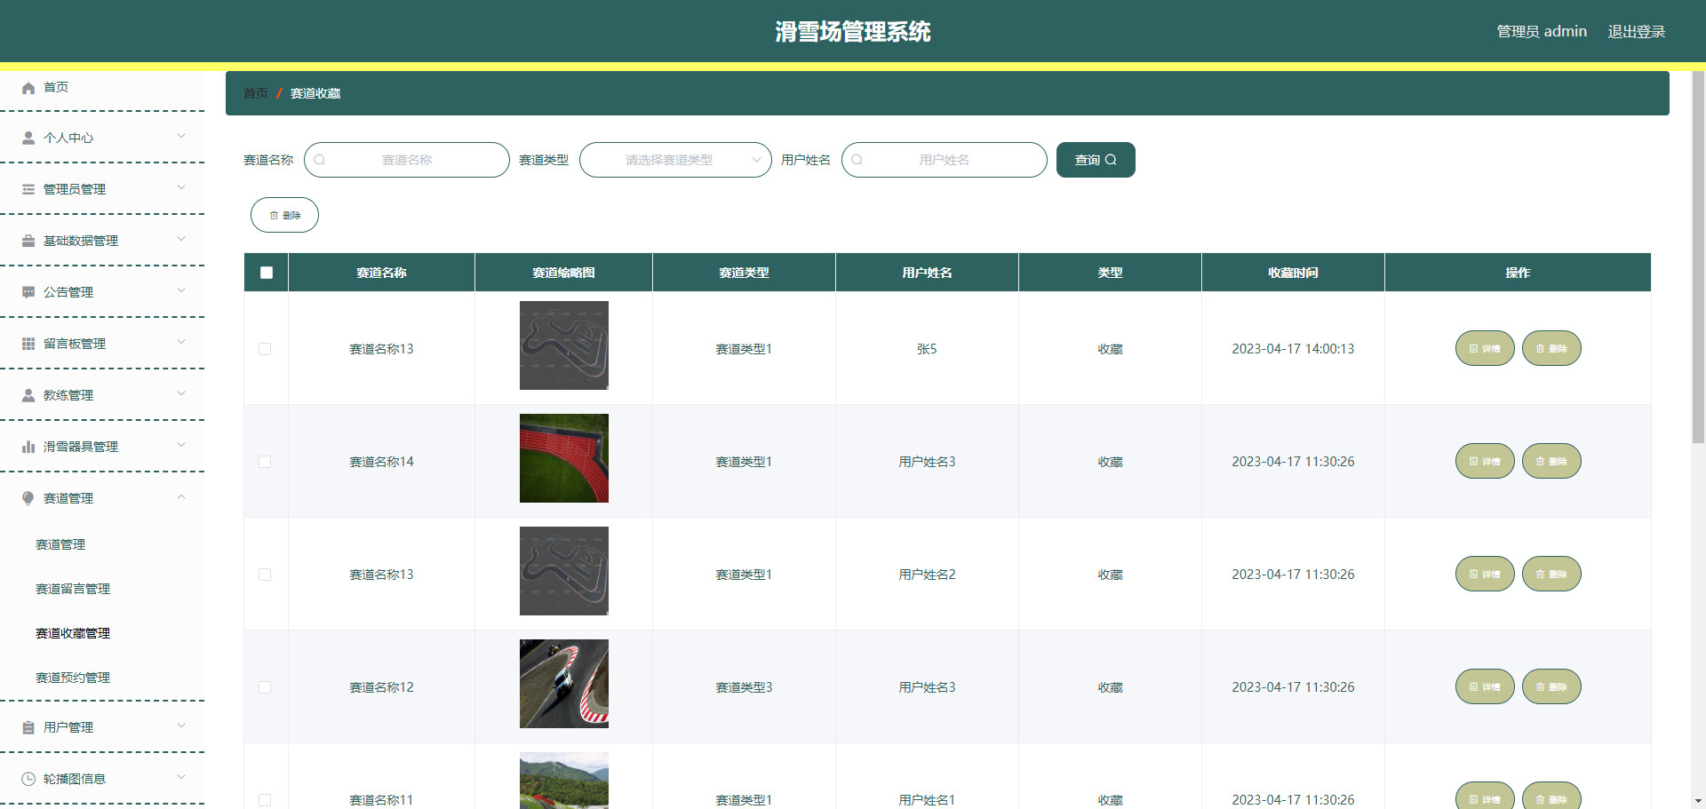Check the checkbox for 赛道名称12 row

(265, 687)
